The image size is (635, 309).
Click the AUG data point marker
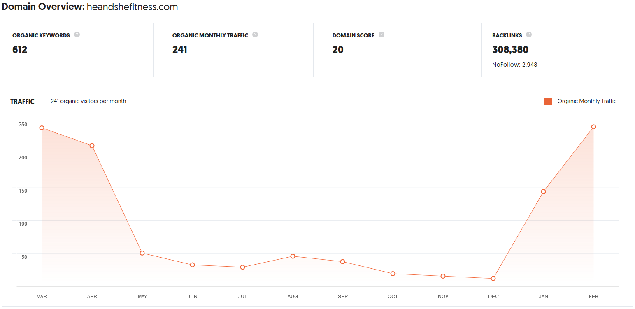pyautogui.click(x=293, y=256)
